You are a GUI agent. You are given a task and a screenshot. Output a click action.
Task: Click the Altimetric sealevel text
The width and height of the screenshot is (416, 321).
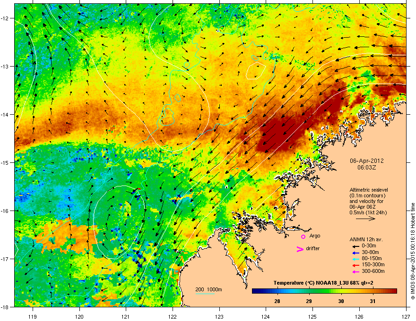(369, 190)
